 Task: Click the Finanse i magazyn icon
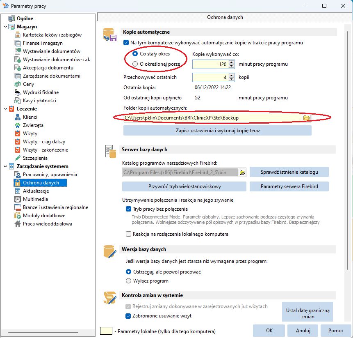(x=18, y=43)
